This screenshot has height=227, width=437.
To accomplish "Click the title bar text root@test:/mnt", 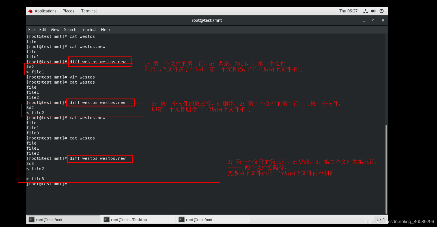I will click(x=207, y=20).
